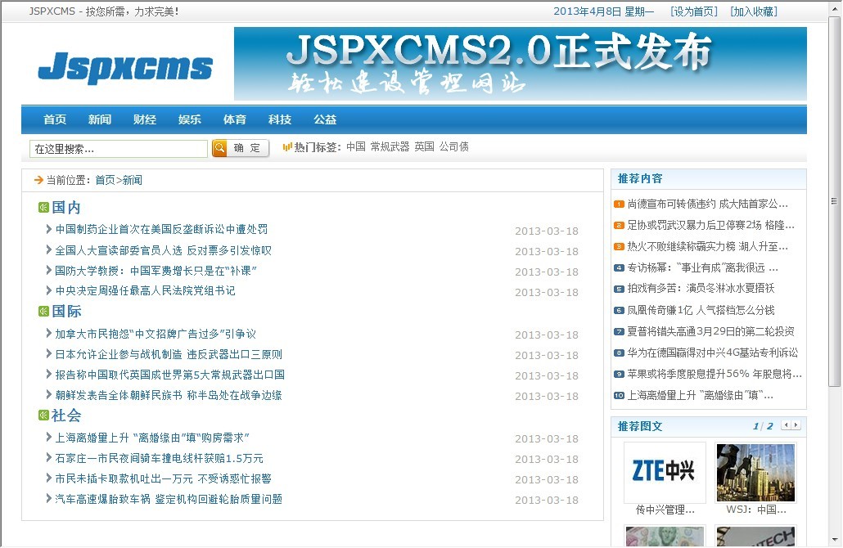Image resolution: width=843 pixels, height=548 pixels.
Task: Click the JSPXCMS2.0正式发布 banner
Action: tap(521, 64)
